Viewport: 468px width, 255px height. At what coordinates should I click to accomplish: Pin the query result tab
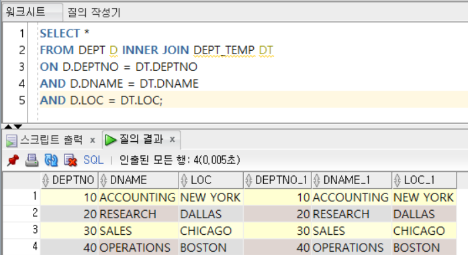click(x=13, y=160)
